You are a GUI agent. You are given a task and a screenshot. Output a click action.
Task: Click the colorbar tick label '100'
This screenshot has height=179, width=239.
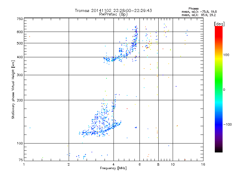tap(226, 55)
